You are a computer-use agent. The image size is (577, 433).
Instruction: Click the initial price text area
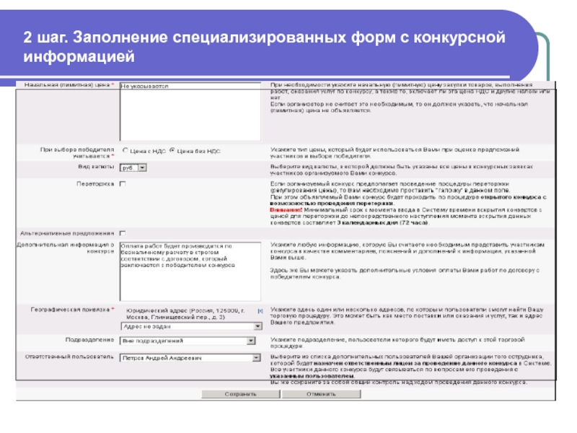pyautogui.click(x=190, y=111)
